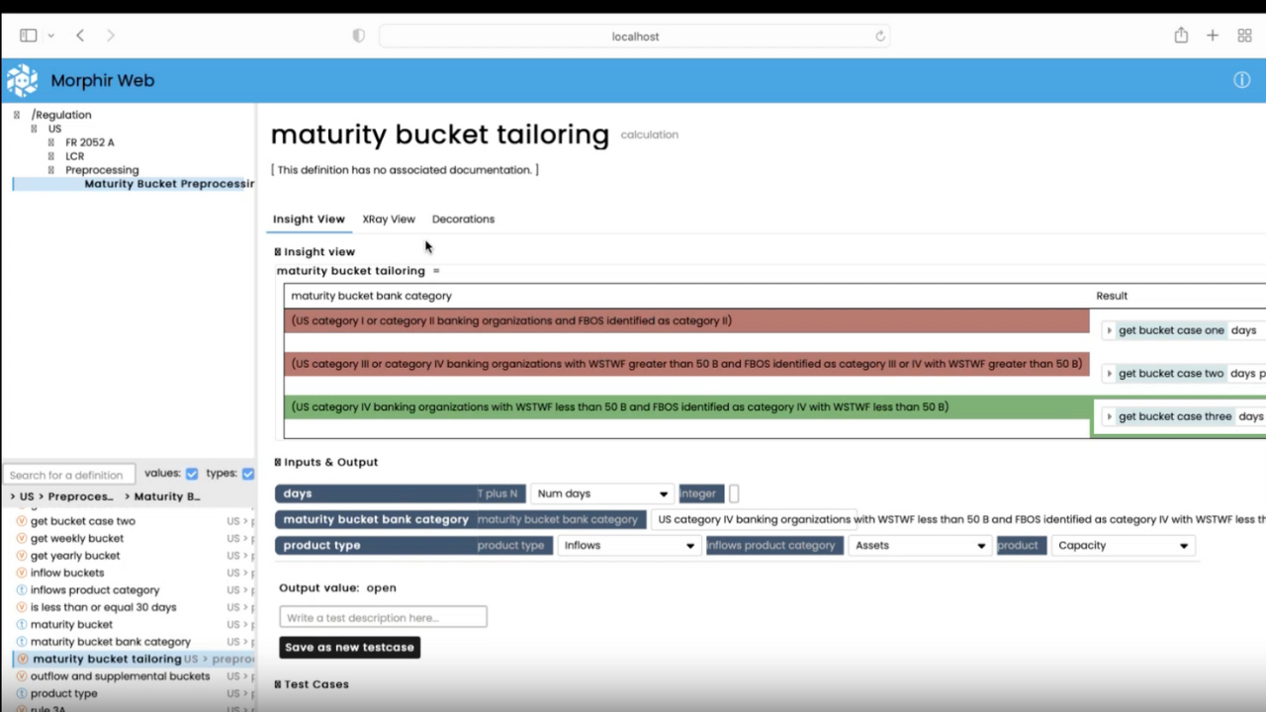Go back with browser back arrow

[80, 36]
